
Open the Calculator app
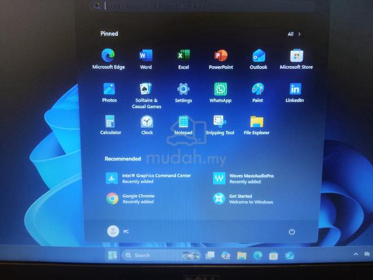tap(110, 125)
